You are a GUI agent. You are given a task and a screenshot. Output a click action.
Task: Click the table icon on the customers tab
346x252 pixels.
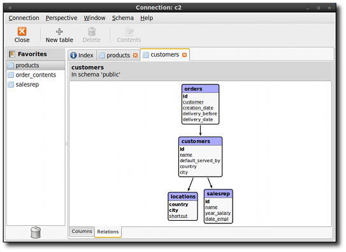pos(146,55)
